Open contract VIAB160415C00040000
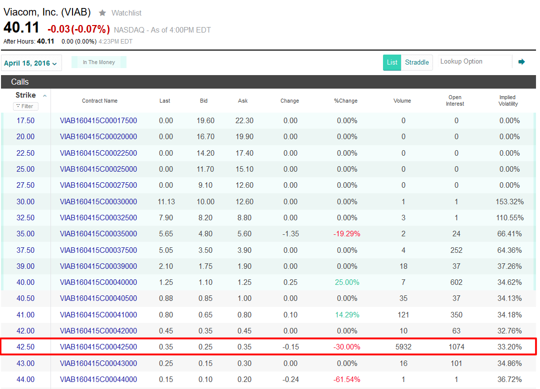The height and width of the screenshot is (389, 540). 98,282
